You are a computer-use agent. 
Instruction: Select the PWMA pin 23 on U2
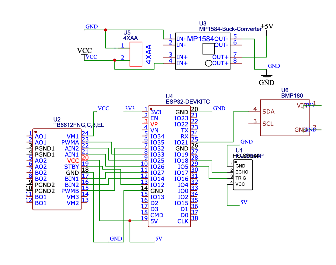[x=71, y=143]
